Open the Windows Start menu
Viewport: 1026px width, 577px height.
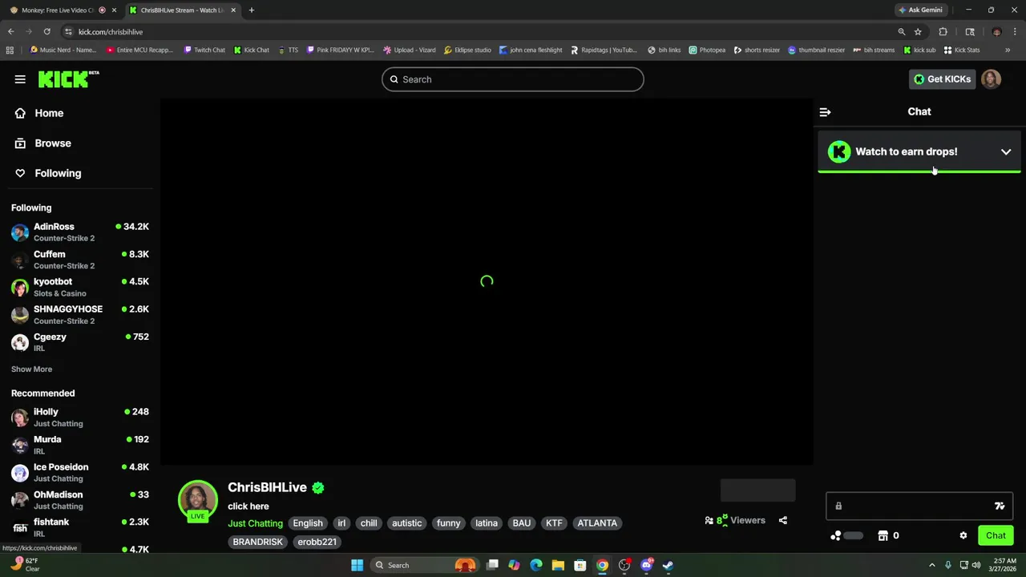click(357, 565)
